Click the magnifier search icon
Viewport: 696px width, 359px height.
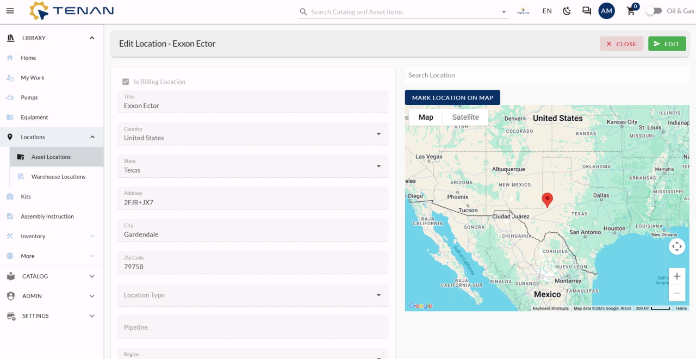(303, 12)
